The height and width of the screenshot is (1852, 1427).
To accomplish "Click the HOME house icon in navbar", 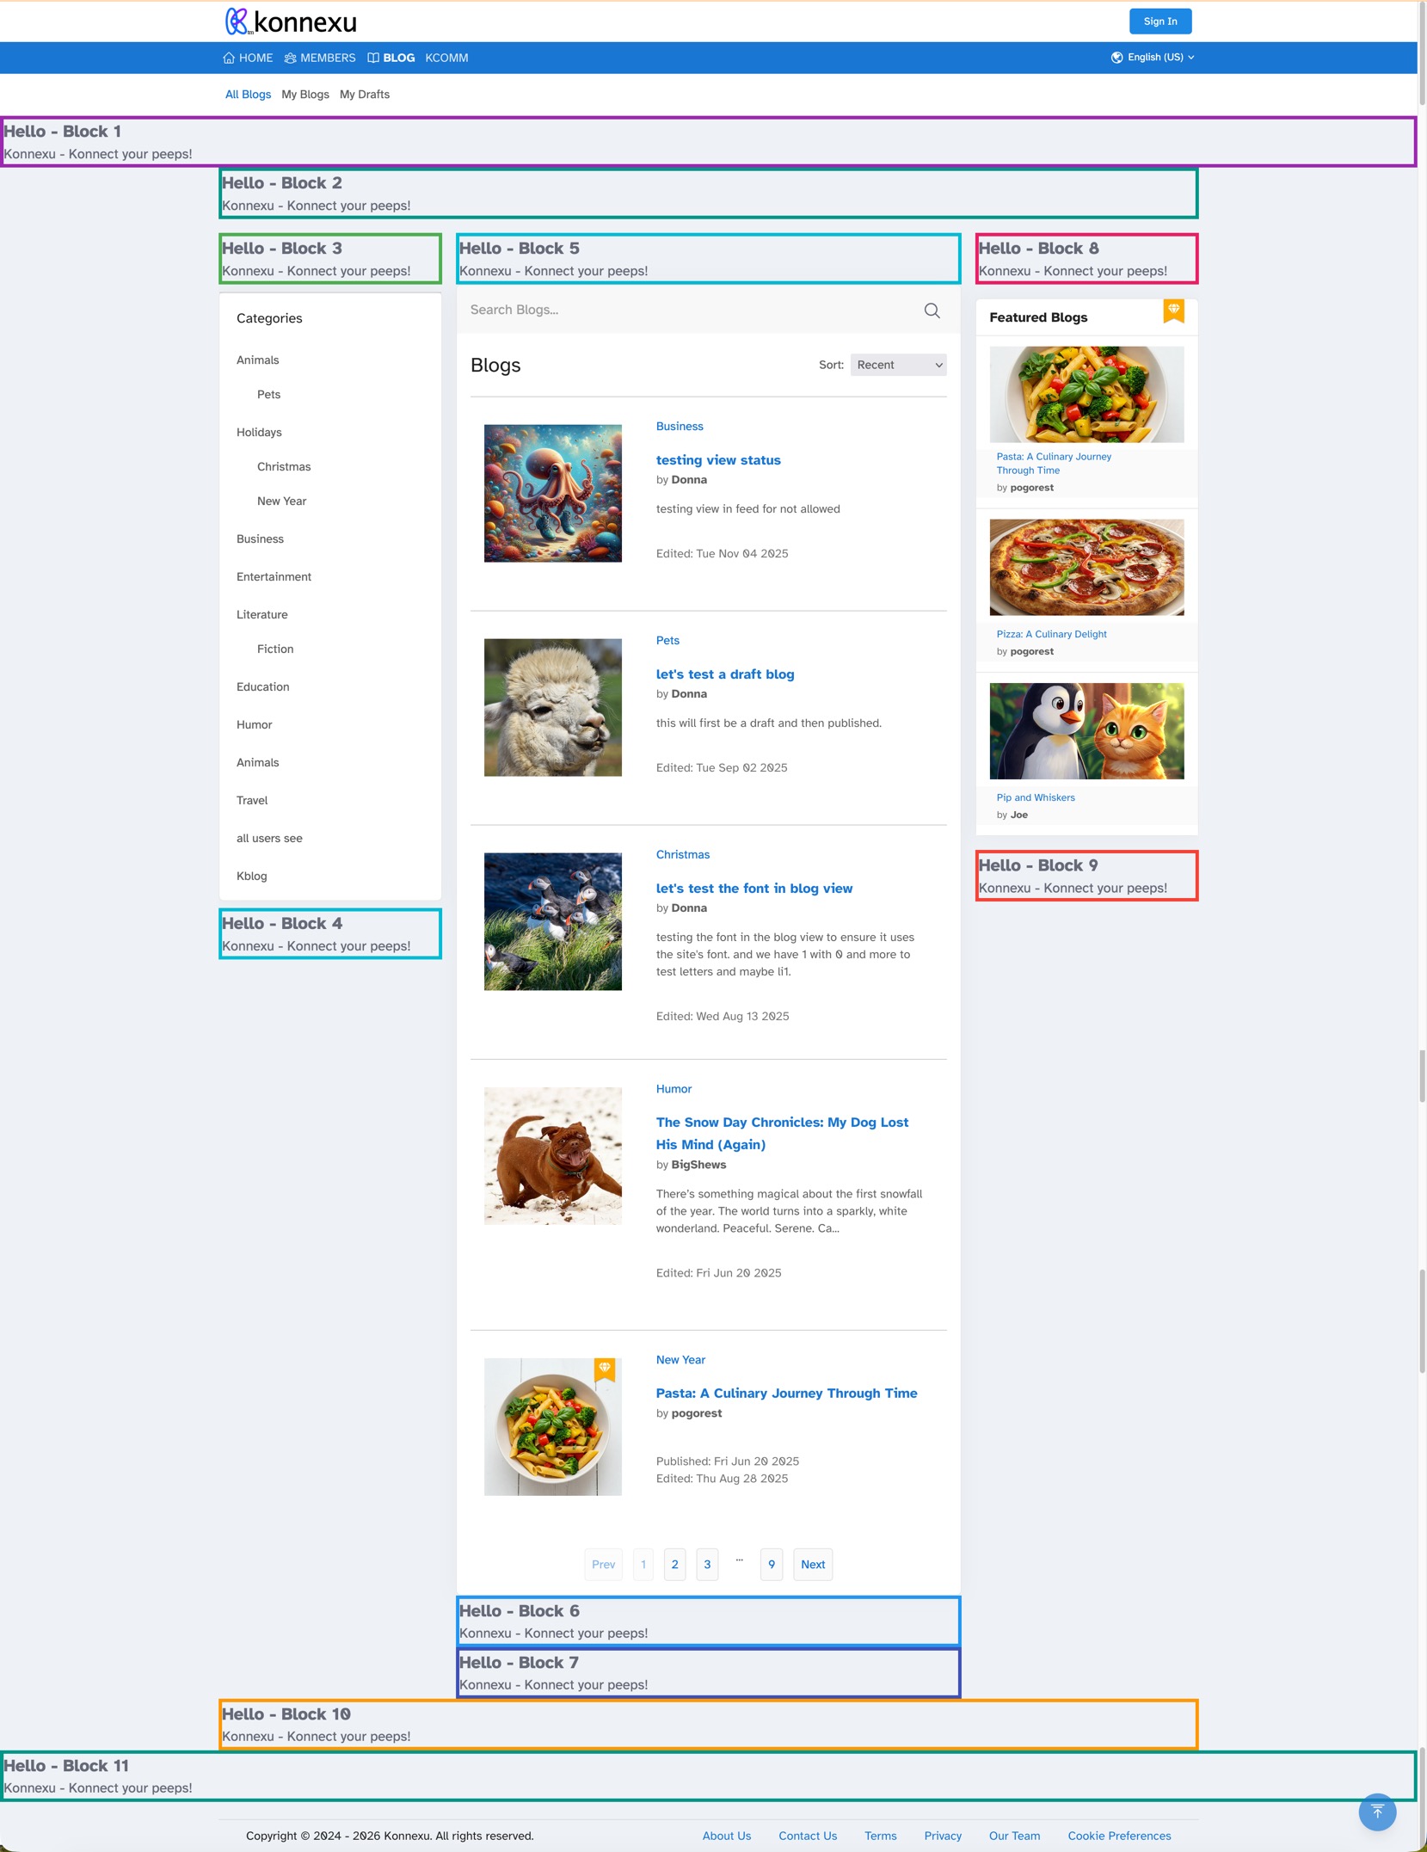I will (229, 58).
